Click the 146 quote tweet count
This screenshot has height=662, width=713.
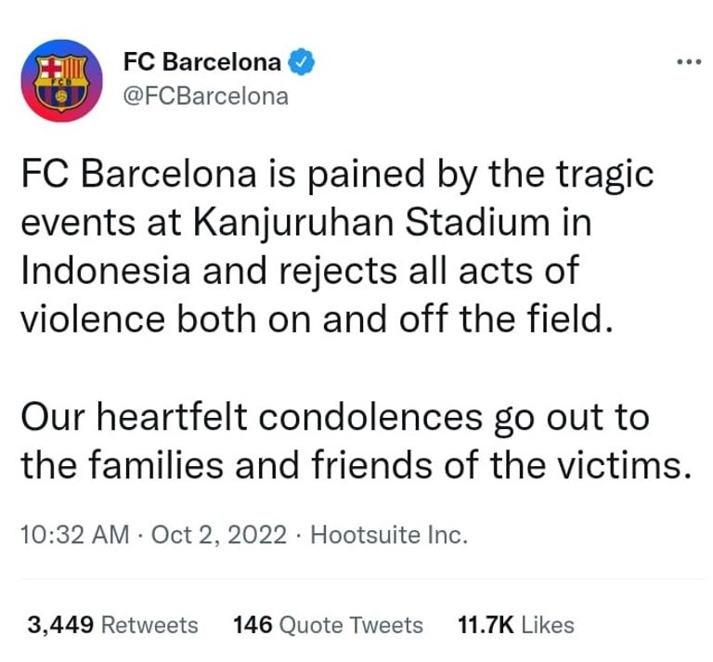point(253,625)
